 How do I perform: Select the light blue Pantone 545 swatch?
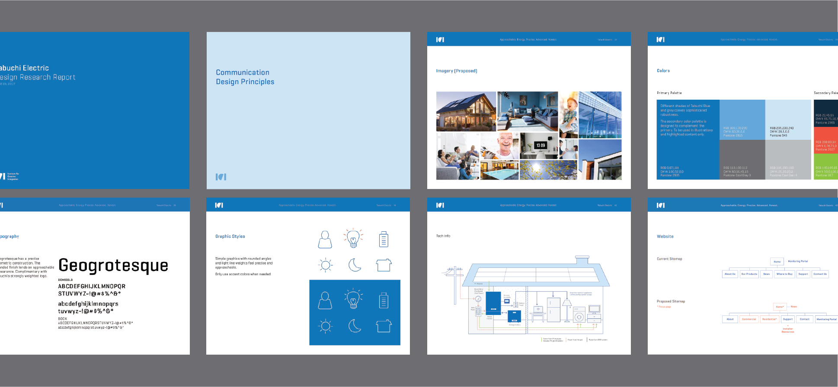pyautogui.click(x=788, y=120)
